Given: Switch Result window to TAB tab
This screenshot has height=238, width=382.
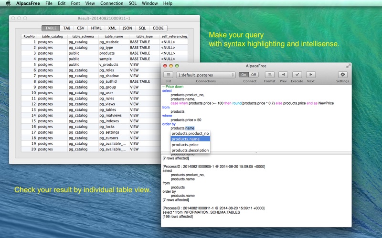Looking at the screenshot, I should (67, 28).
